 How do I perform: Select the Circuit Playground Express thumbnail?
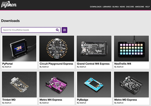tap(57, 49)
